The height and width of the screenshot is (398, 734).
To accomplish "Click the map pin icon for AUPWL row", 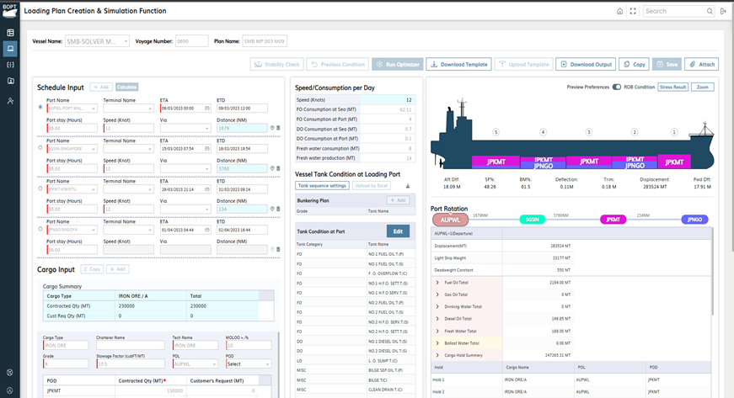I will tap(272, 128).
